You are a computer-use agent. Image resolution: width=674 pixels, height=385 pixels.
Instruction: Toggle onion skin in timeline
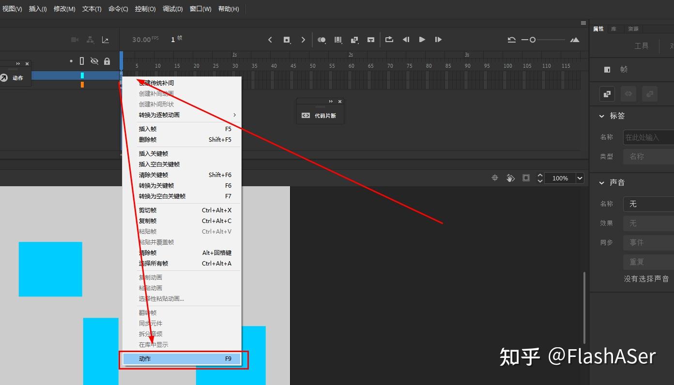[x=322, y=40]
